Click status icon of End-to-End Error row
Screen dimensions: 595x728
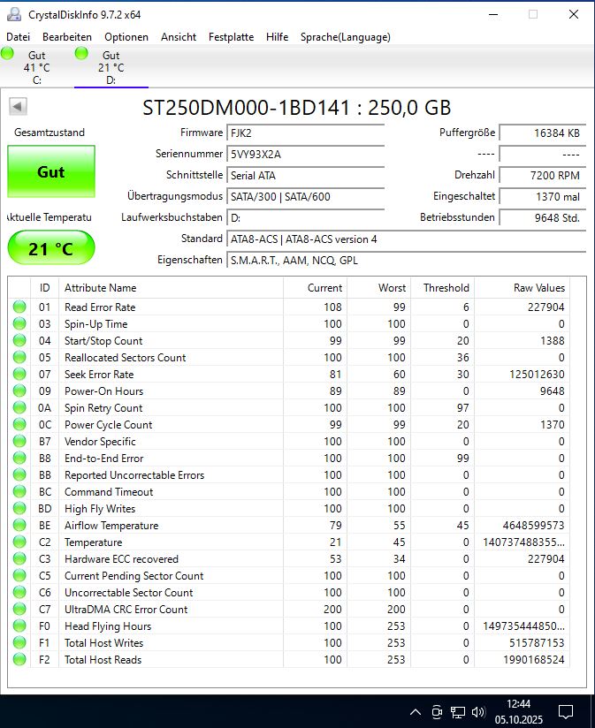pyautogui.click(x=19, y=459)
